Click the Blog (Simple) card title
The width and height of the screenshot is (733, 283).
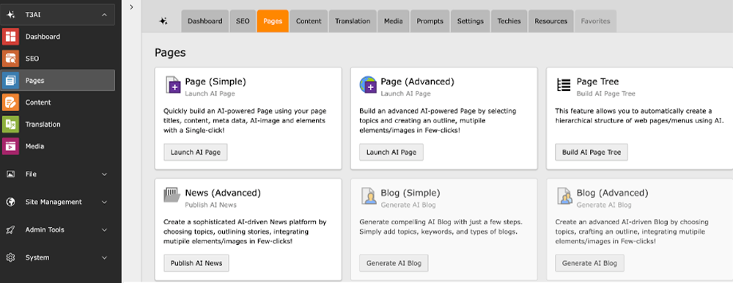[410, 193]
